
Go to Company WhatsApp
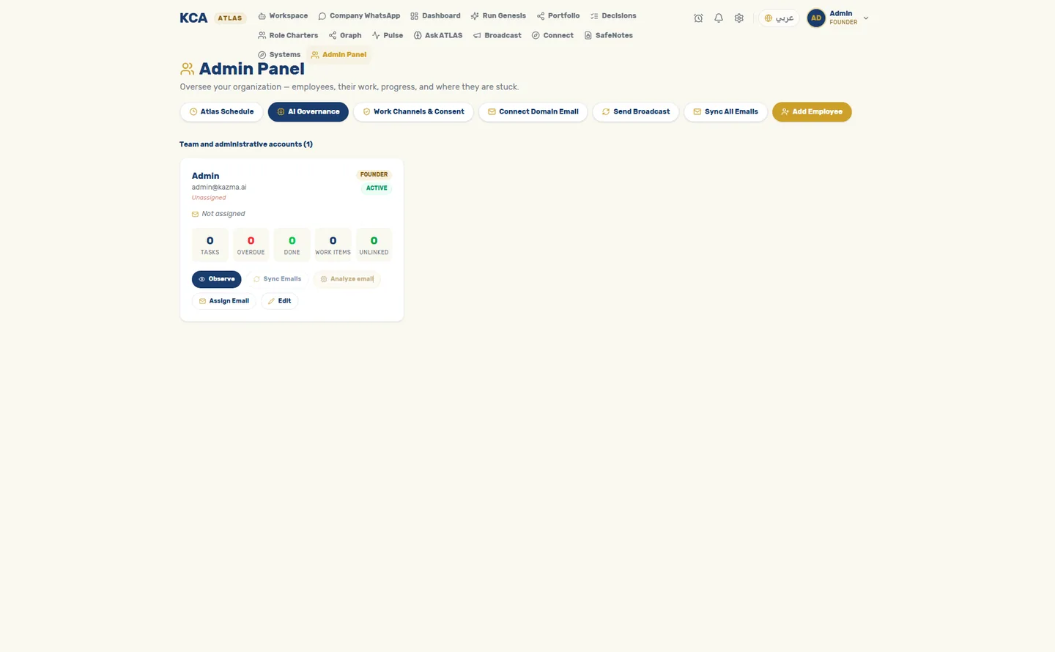tap(359, 16)
